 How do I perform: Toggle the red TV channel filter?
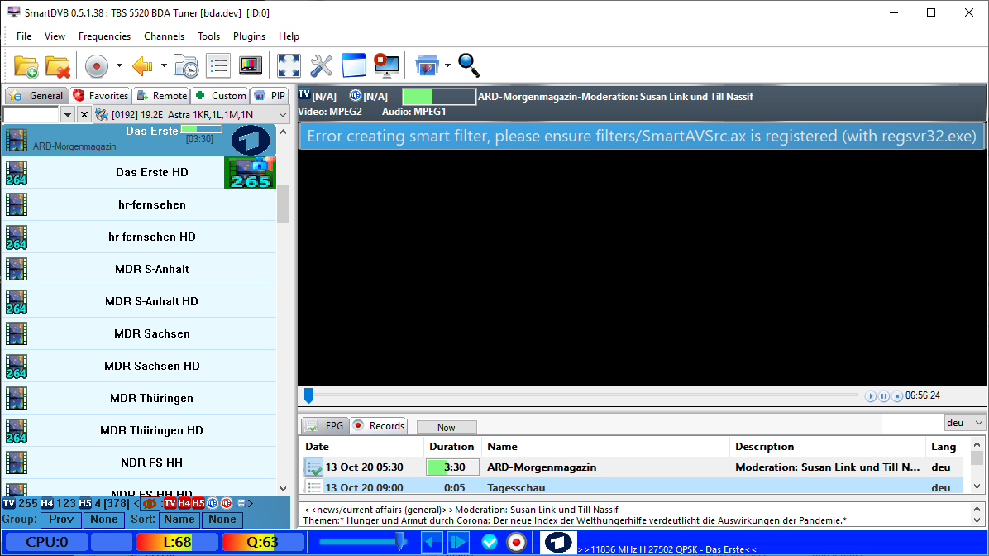170,504
